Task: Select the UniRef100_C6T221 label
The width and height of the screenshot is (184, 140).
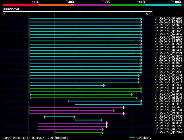Action: coord(169,53)
